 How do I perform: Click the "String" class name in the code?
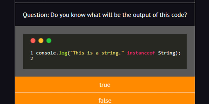coord(166,53)
